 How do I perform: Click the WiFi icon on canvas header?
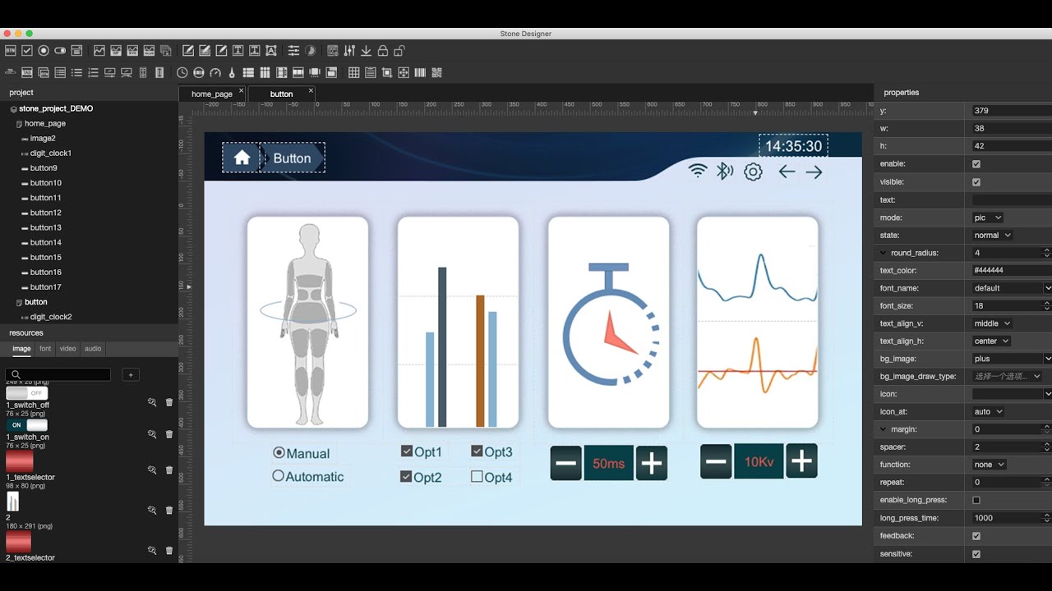point(698,171)
